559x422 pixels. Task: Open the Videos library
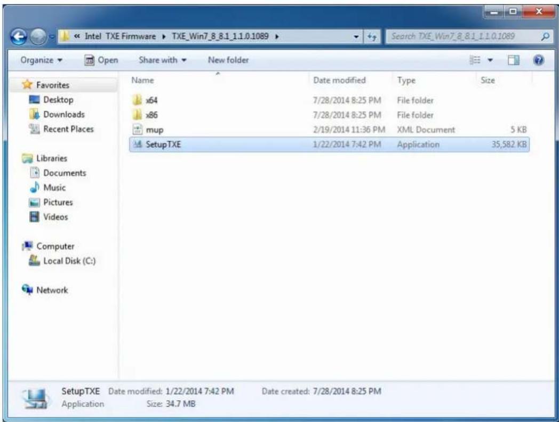55,217
